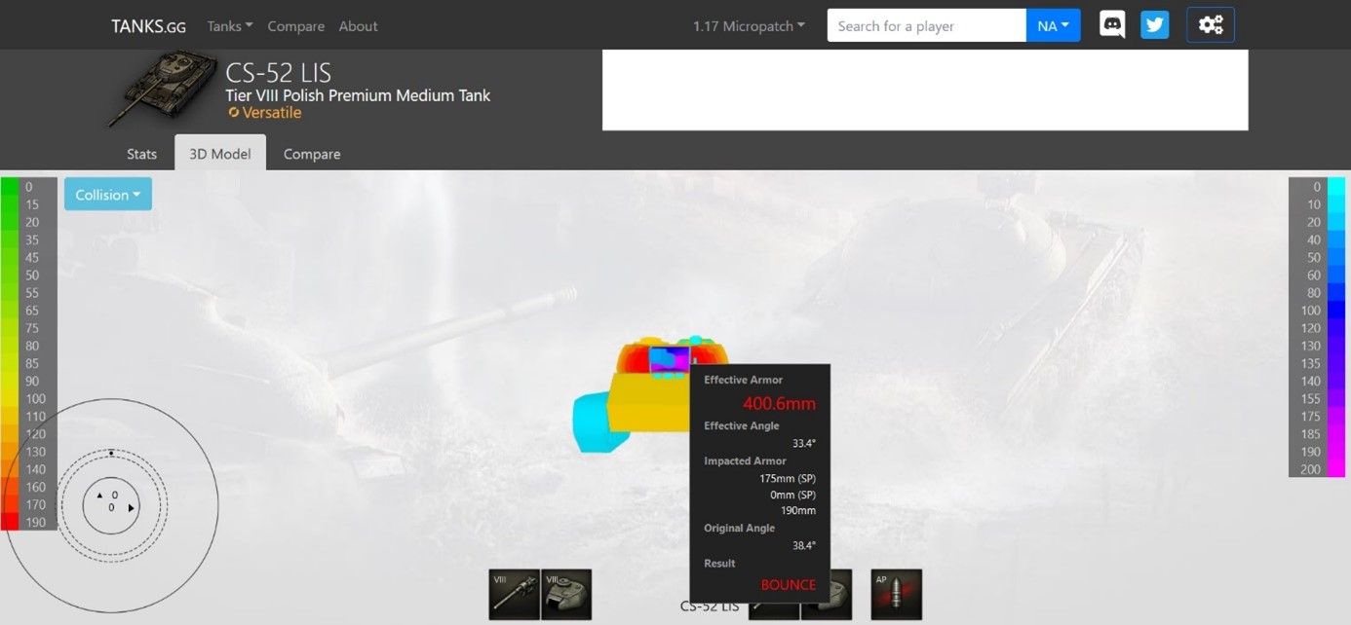This screenshot has height=625, width=1351.
Task: Click the yellow 100 swatch in left legend
Action: (x=9, y=398)
